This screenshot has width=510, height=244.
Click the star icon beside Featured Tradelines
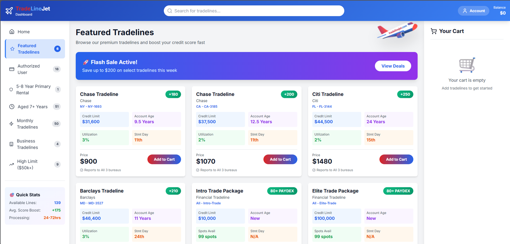click(12, 49)
